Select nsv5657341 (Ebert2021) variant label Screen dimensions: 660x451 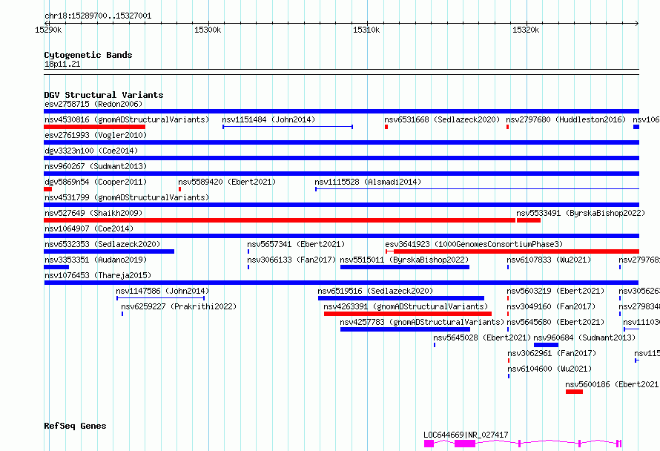296,244
